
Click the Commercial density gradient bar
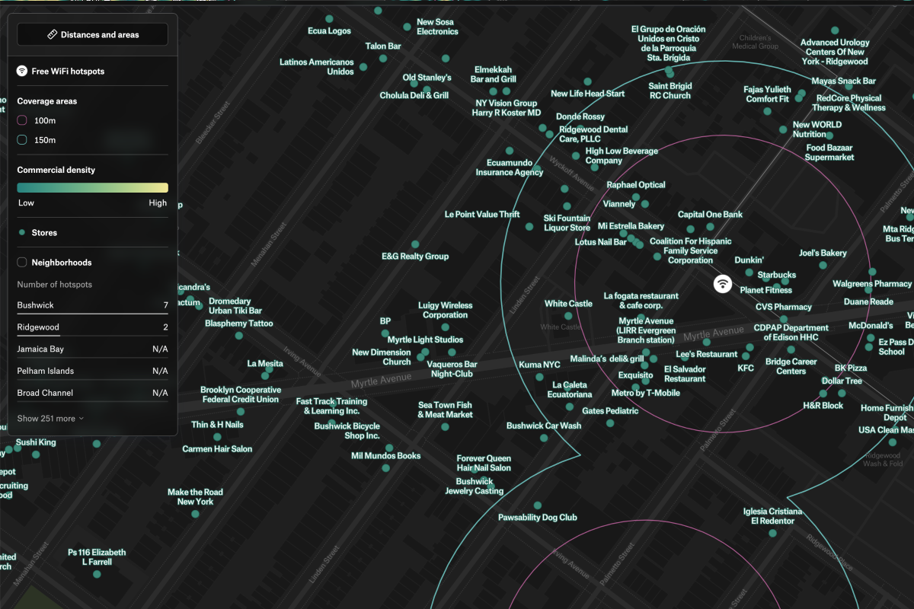93,188
